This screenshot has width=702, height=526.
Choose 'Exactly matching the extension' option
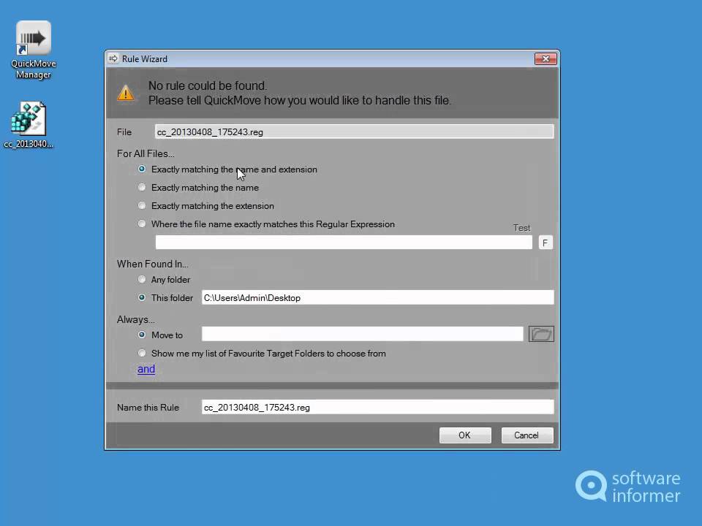(x=142, y=206)
